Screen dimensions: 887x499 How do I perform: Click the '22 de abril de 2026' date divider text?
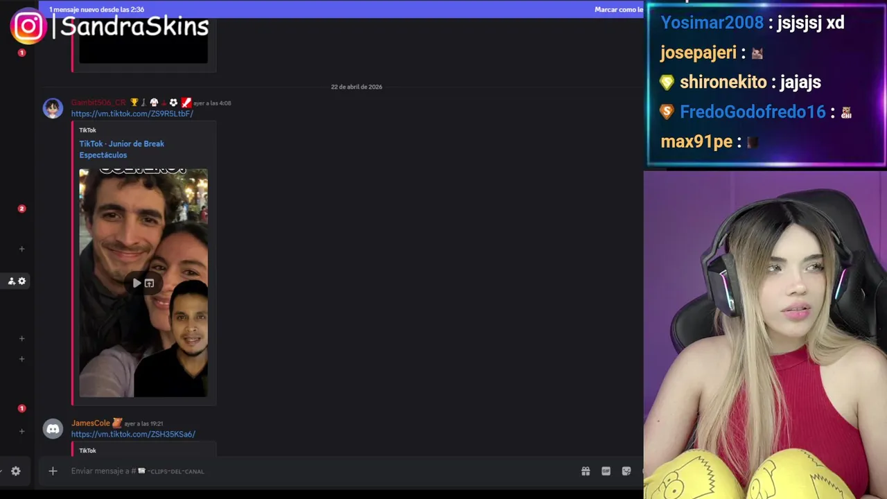[x=356, y=87]
